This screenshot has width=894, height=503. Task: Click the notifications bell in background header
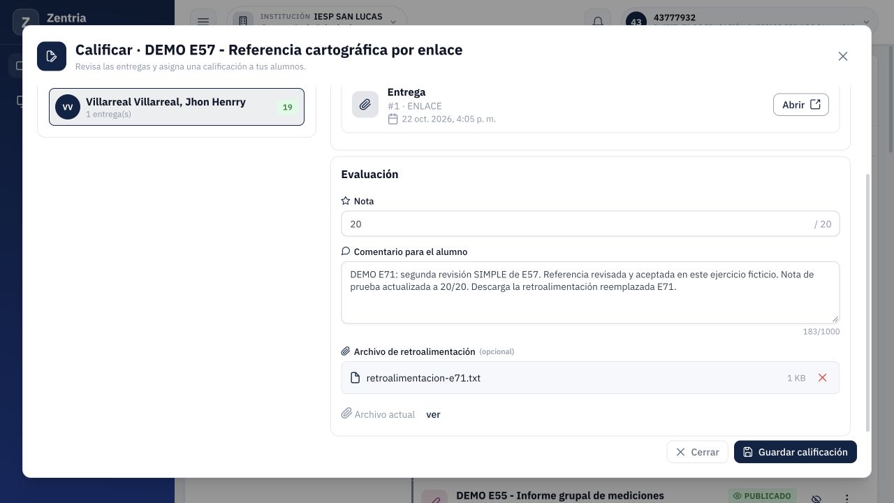tap(598, 22)
